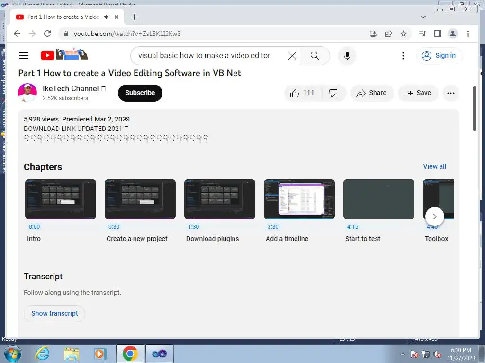
Task: Open Windows Media Player from taskbar
Action: tap(100, 354)
